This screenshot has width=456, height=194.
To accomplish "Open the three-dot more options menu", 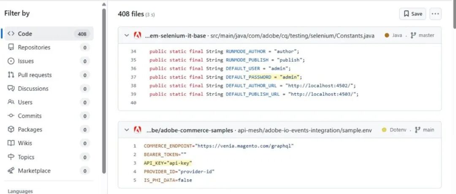I will tap(435, 14).
